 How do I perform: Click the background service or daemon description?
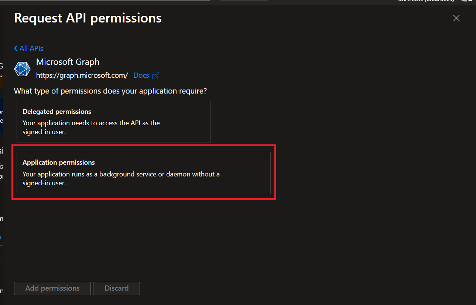[121, 178]
